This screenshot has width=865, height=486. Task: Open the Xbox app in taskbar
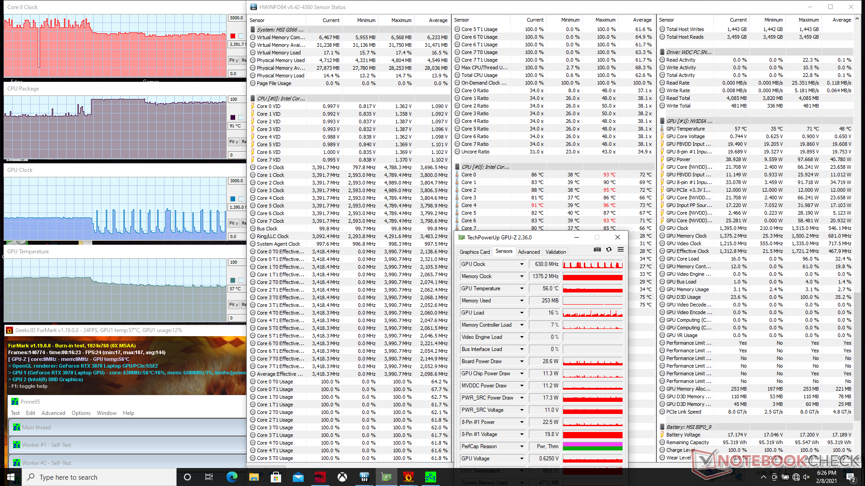(342, 477)
